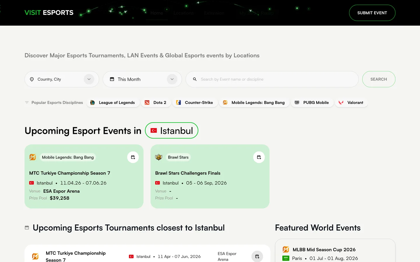420x262 pixels.
Task: Click the Brawl Stars tag
Action: 178,157
